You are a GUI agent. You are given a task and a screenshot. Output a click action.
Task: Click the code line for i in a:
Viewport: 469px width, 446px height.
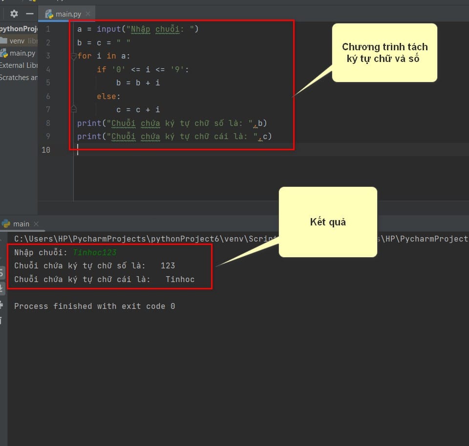click(104, 56)
